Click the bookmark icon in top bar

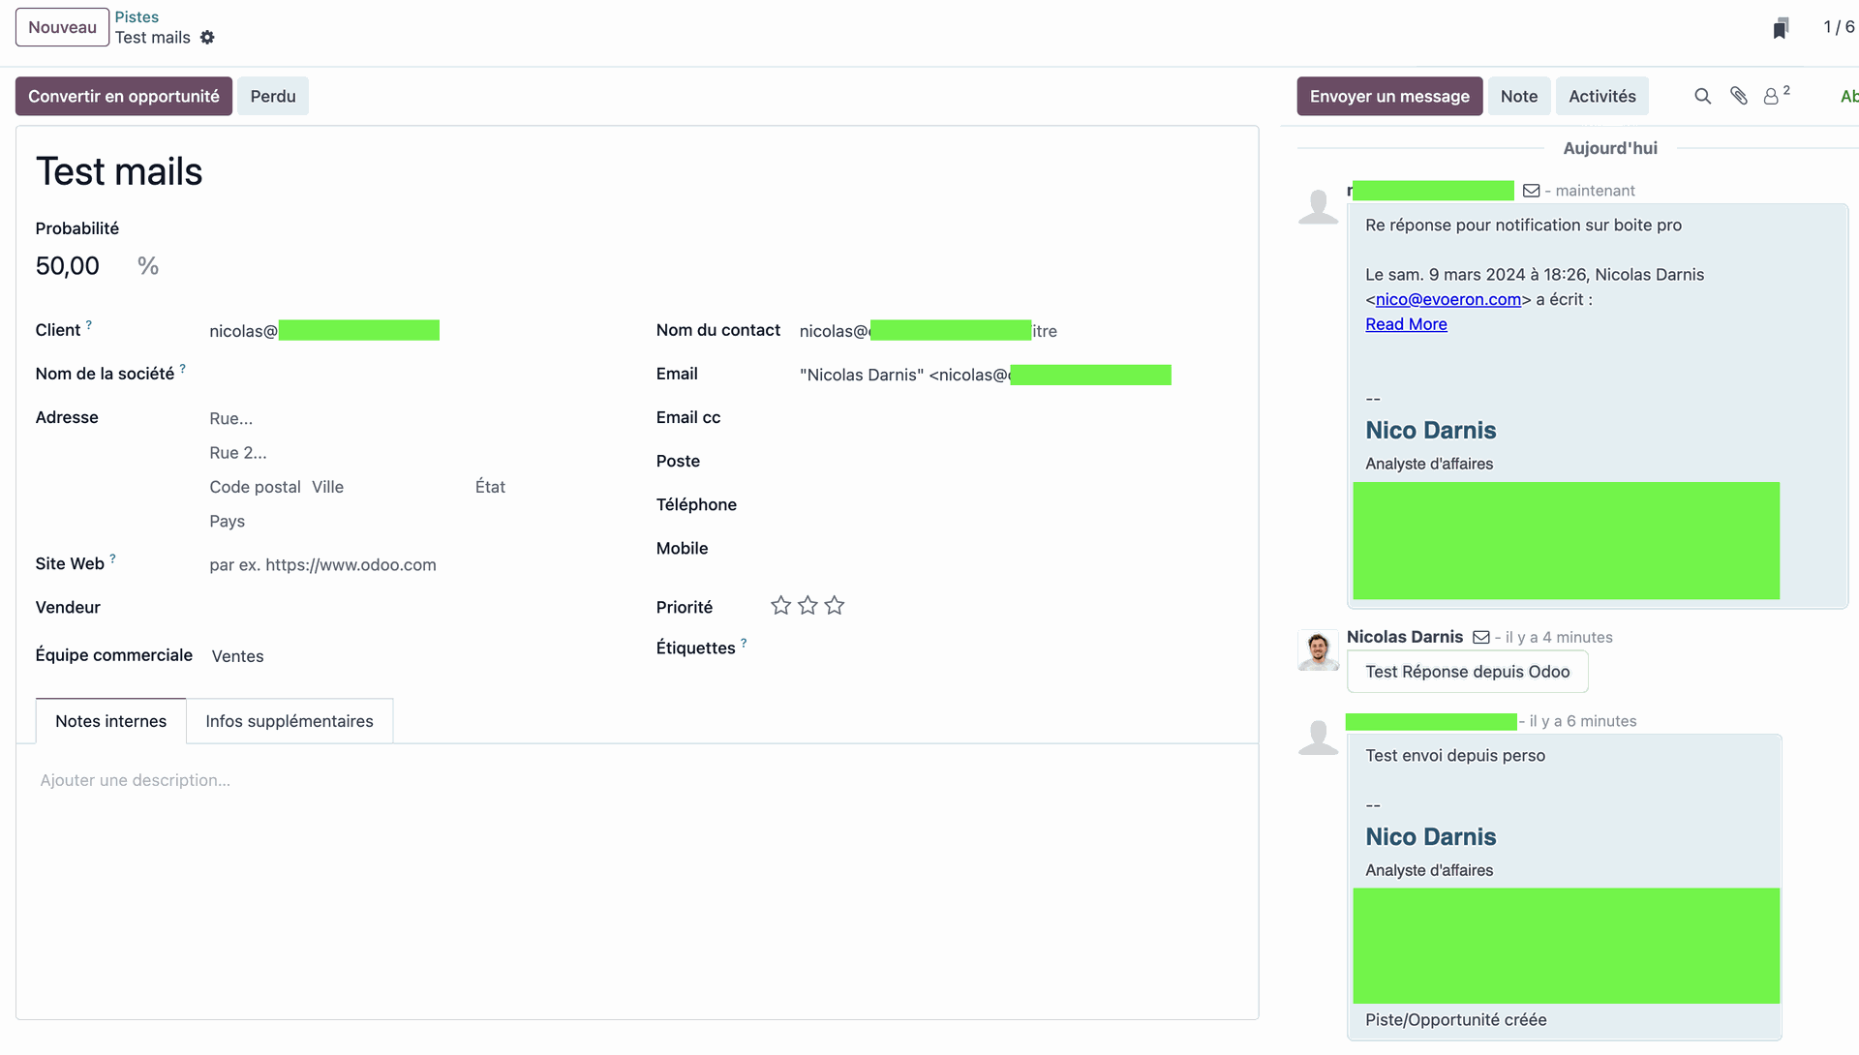[x=1780, y=28]
